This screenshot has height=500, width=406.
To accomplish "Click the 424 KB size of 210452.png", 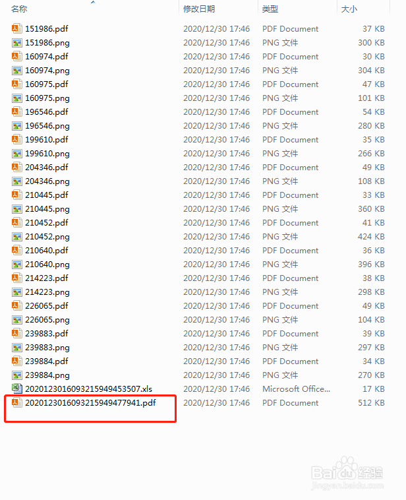I will [371, 237].
